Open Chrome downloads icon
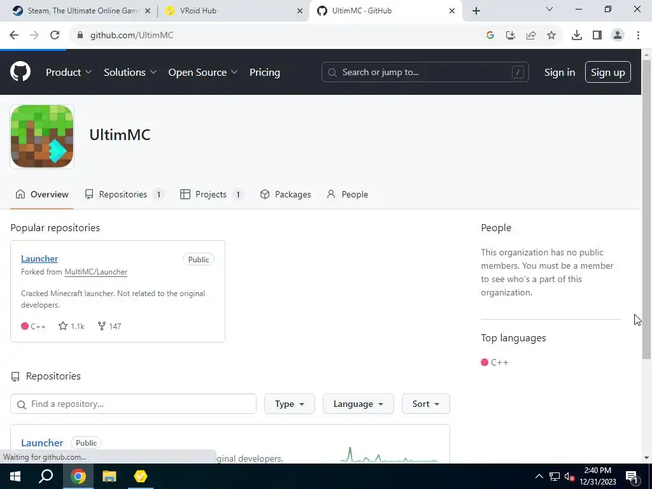 point(577,36)
